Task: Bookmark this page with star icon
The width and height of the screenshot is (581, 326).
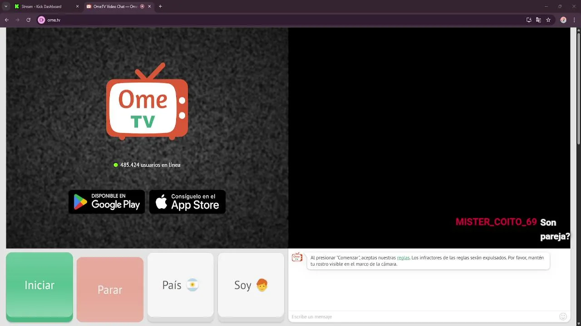Action: (x=548, y=20)
